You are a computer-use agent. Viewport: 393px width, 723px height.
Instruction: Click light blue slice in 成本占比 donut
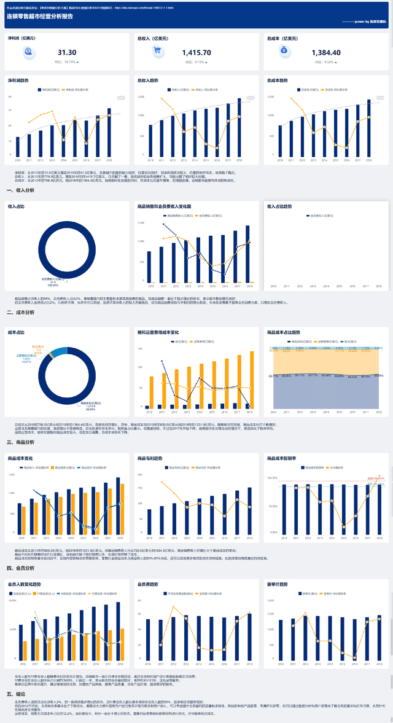click(59, 352)
